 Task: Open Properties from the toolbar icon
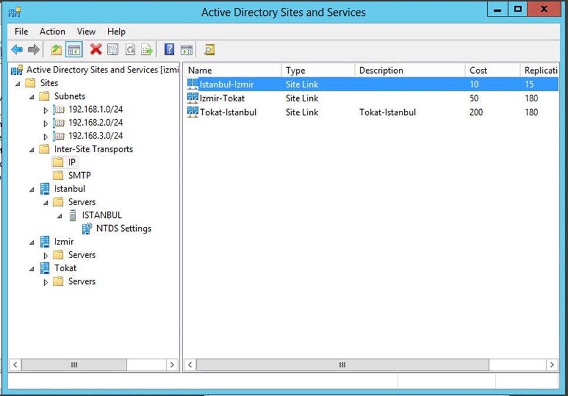coord(113,49)
